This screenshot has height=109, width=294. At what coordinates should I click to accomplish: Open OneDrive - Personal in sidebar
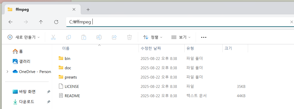32,71
